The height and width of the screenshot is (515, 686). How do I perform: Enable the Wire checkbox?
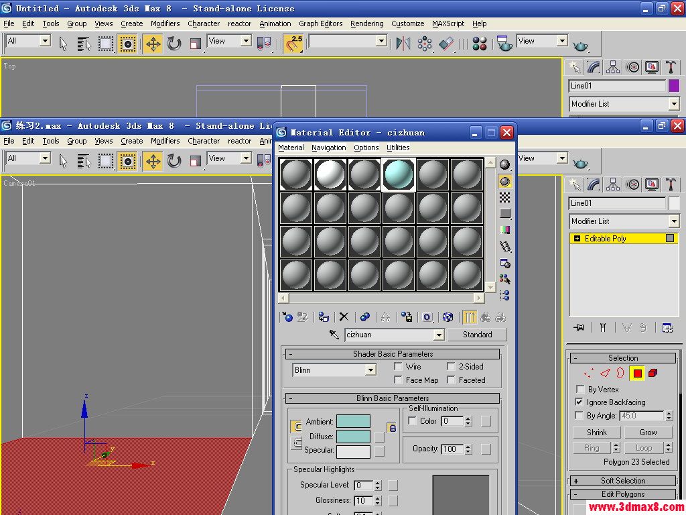[x=398, y=367]
